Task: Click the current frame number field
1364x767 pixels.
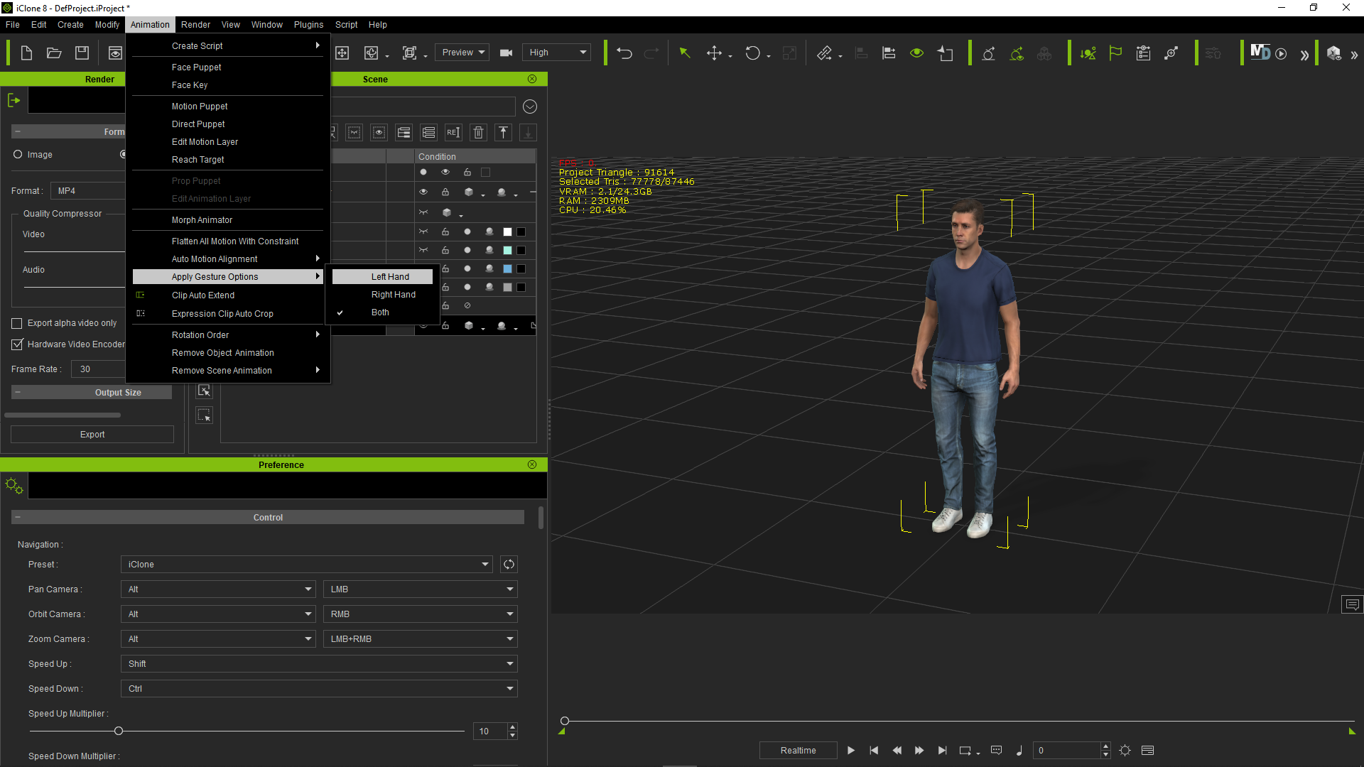Action: tap(1068, 751)
